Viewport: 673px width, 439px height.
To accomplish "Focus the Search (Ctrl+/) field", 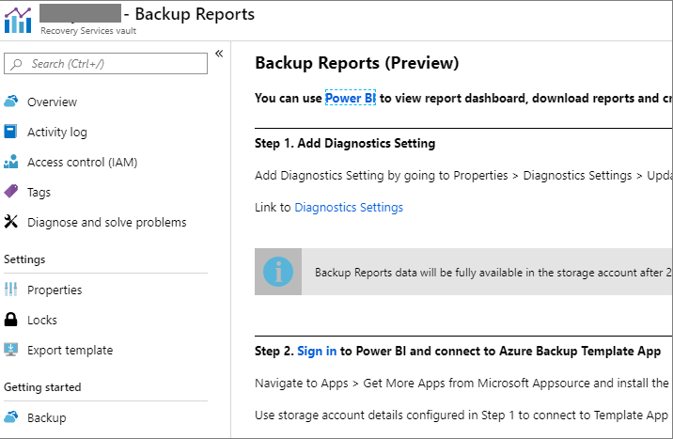I will (x=105, y=64).
